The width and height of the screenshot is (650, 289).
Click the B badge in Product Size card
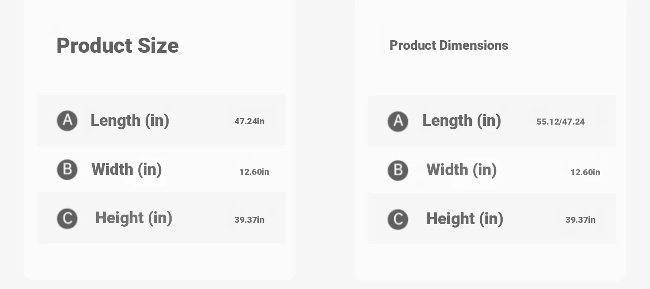[67, 170]
